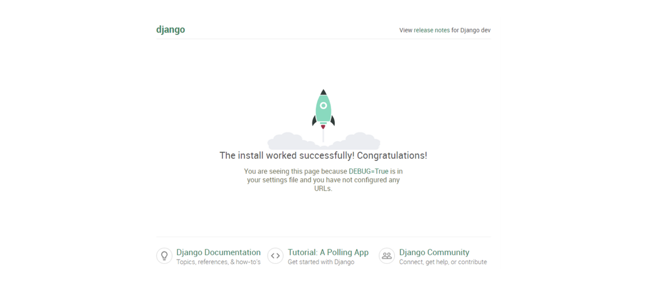Click the lightbulb documentation icon
This screenshot has width=652, height=296.
click(x=164, y=256)
